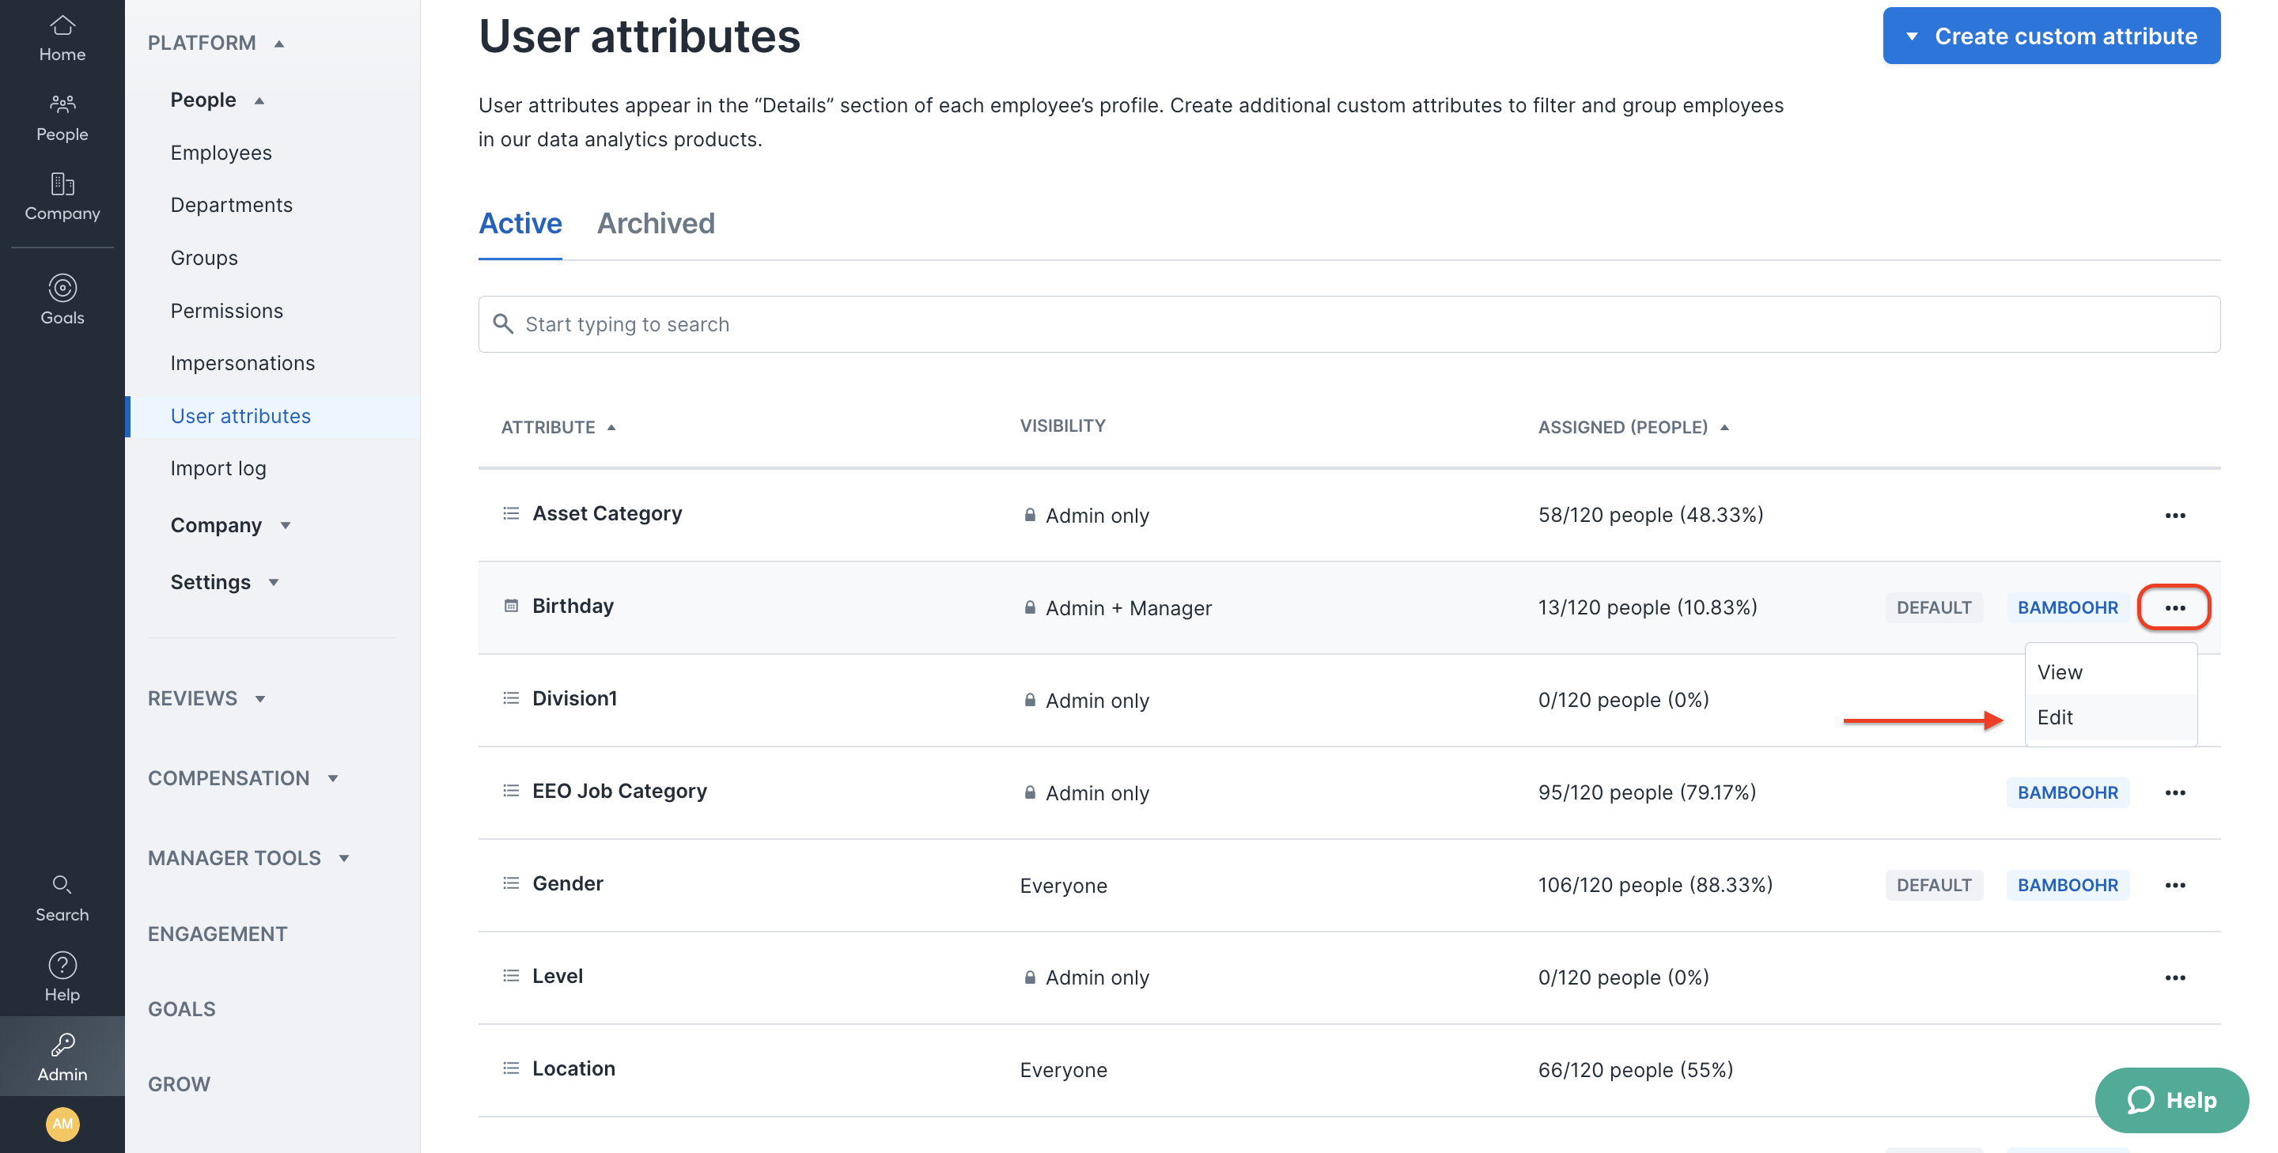Open the Goals target icon
This screenshot has width=2278, height=1153.
62,287
